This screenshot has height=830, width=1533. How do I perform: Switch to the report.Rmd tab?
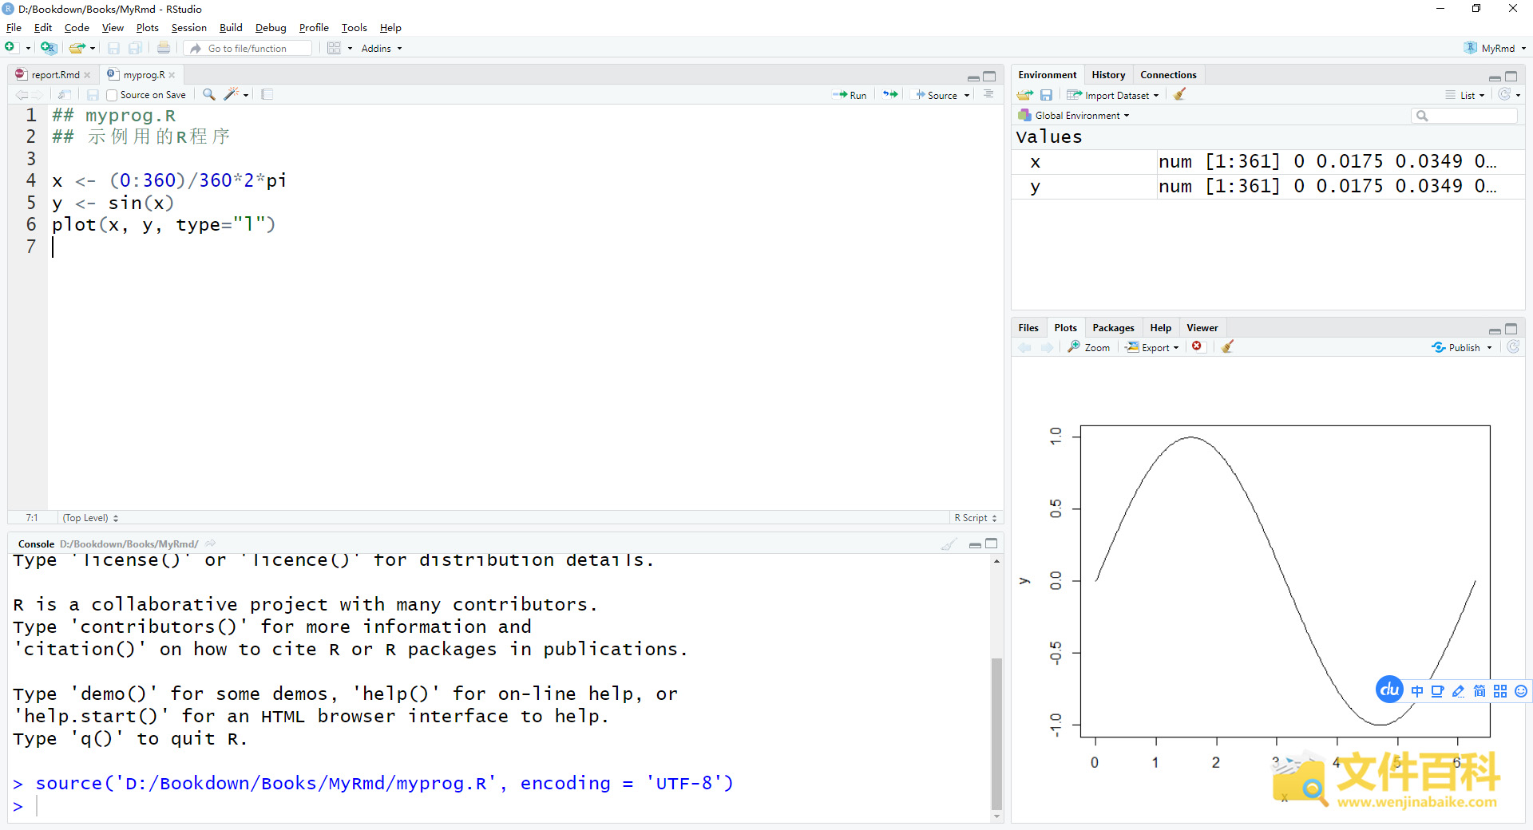click(x=55, y=75)
